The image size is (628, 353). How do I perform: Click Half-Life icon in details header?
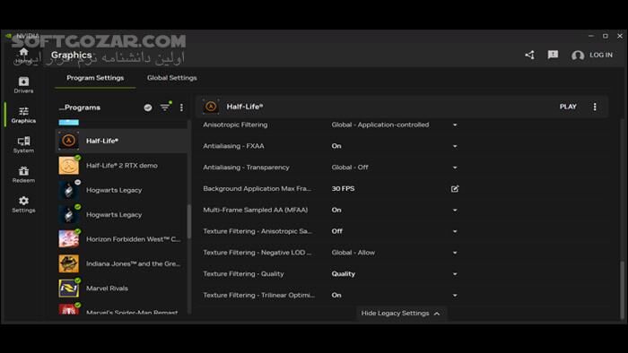(211, 107)
